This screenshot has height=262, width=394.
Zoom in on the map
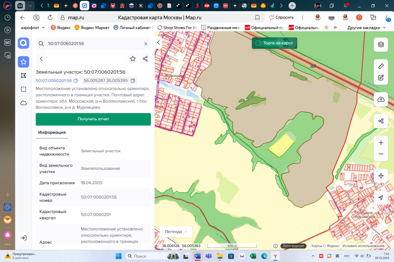pos(381,143)
